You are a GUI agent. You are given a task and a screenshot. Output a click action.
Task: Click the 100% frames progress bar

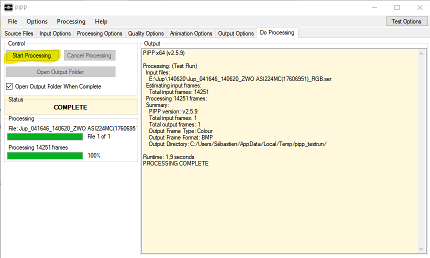[x=45, y=155]
